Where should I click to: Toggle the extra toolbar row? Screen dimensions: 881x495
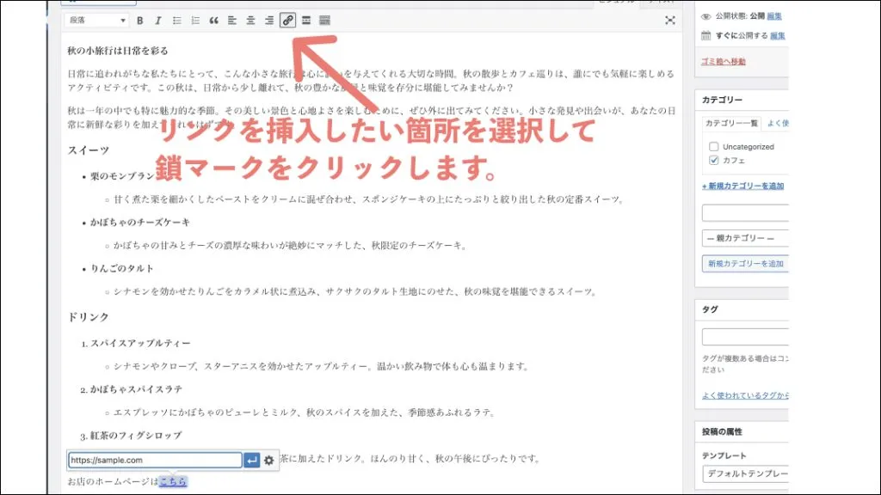324,21
